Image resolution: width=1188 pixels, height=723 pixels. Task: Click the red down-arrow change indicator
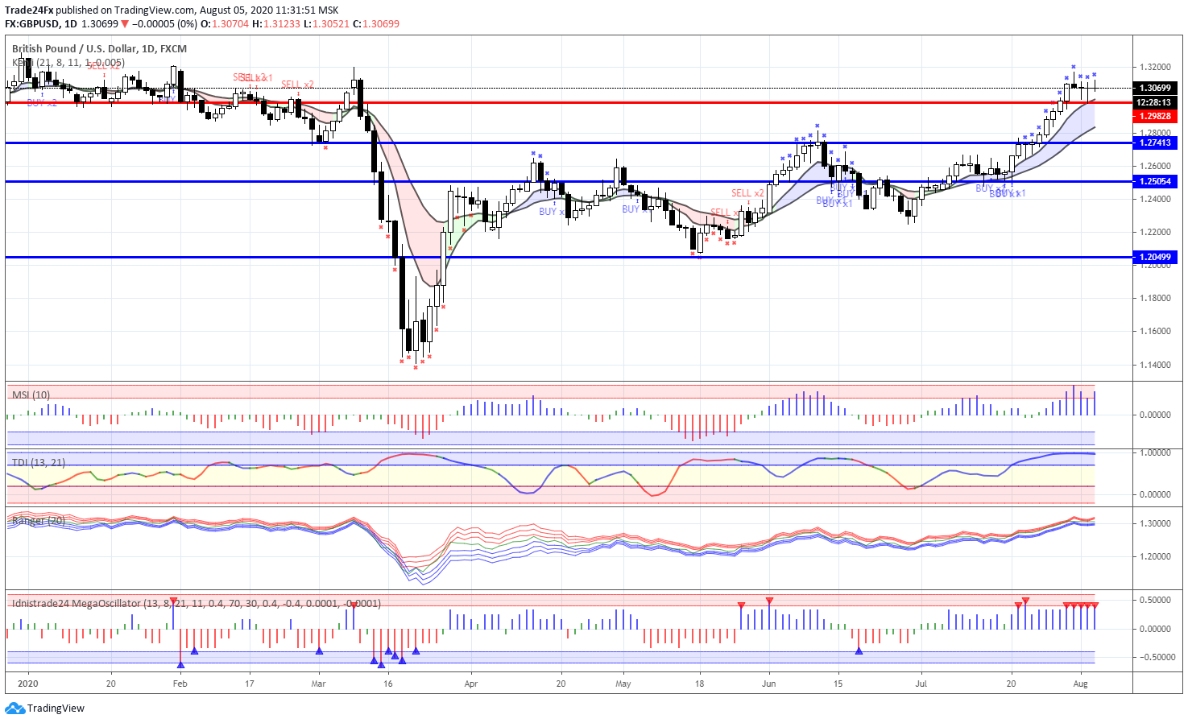[x=124, y=24]
